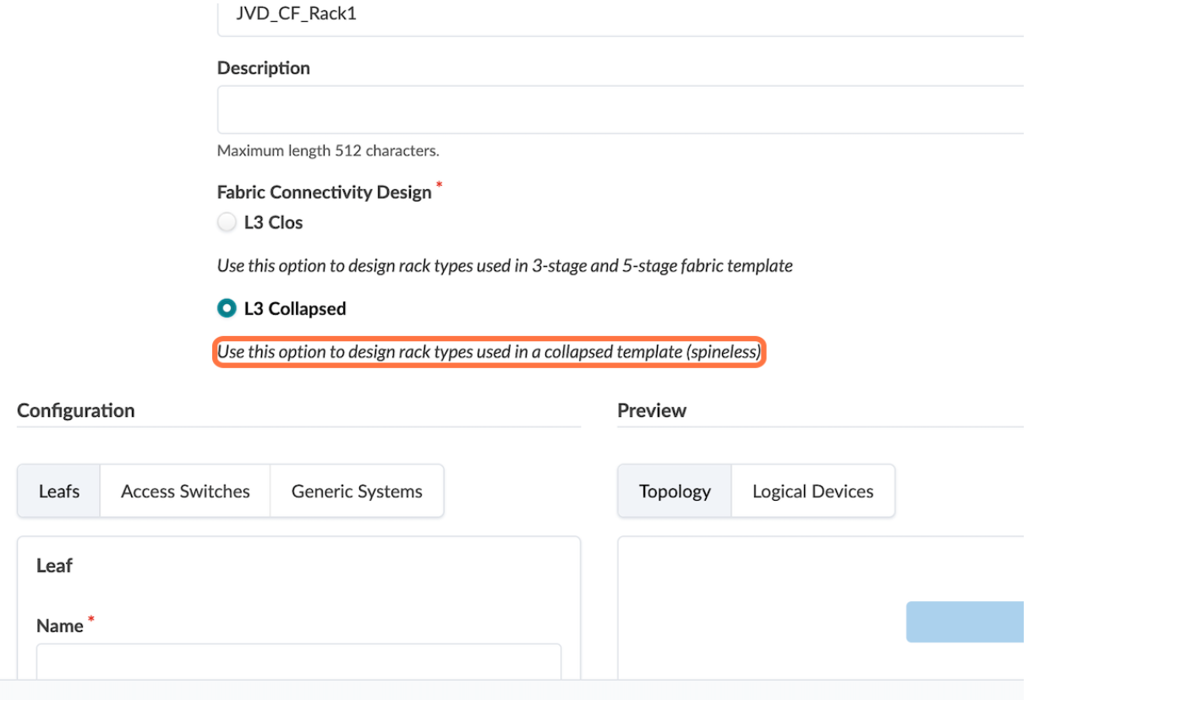Click the "L3 Clos" option label text
This screenshot has height=711, width=1192.
pyautogui.click(x=273, y=223)
